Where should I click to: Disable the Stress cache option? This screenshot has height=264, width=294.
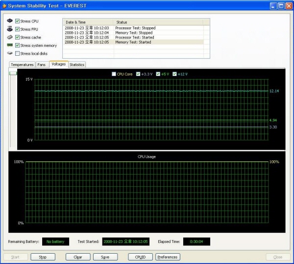click(17, 37)
